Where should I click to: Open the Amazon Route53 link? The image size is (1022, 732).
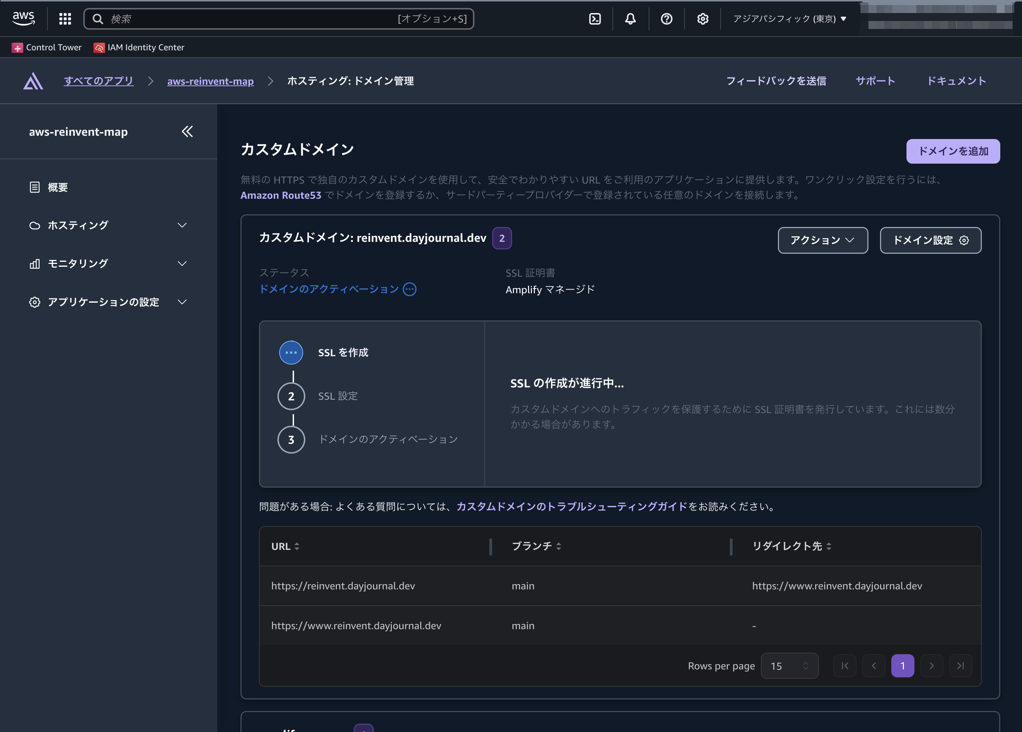(x=280, y=195)
